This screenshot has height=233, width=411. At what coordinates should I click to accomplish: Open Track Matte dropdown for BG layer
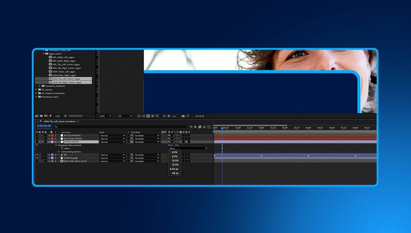[x=147, y=155]
